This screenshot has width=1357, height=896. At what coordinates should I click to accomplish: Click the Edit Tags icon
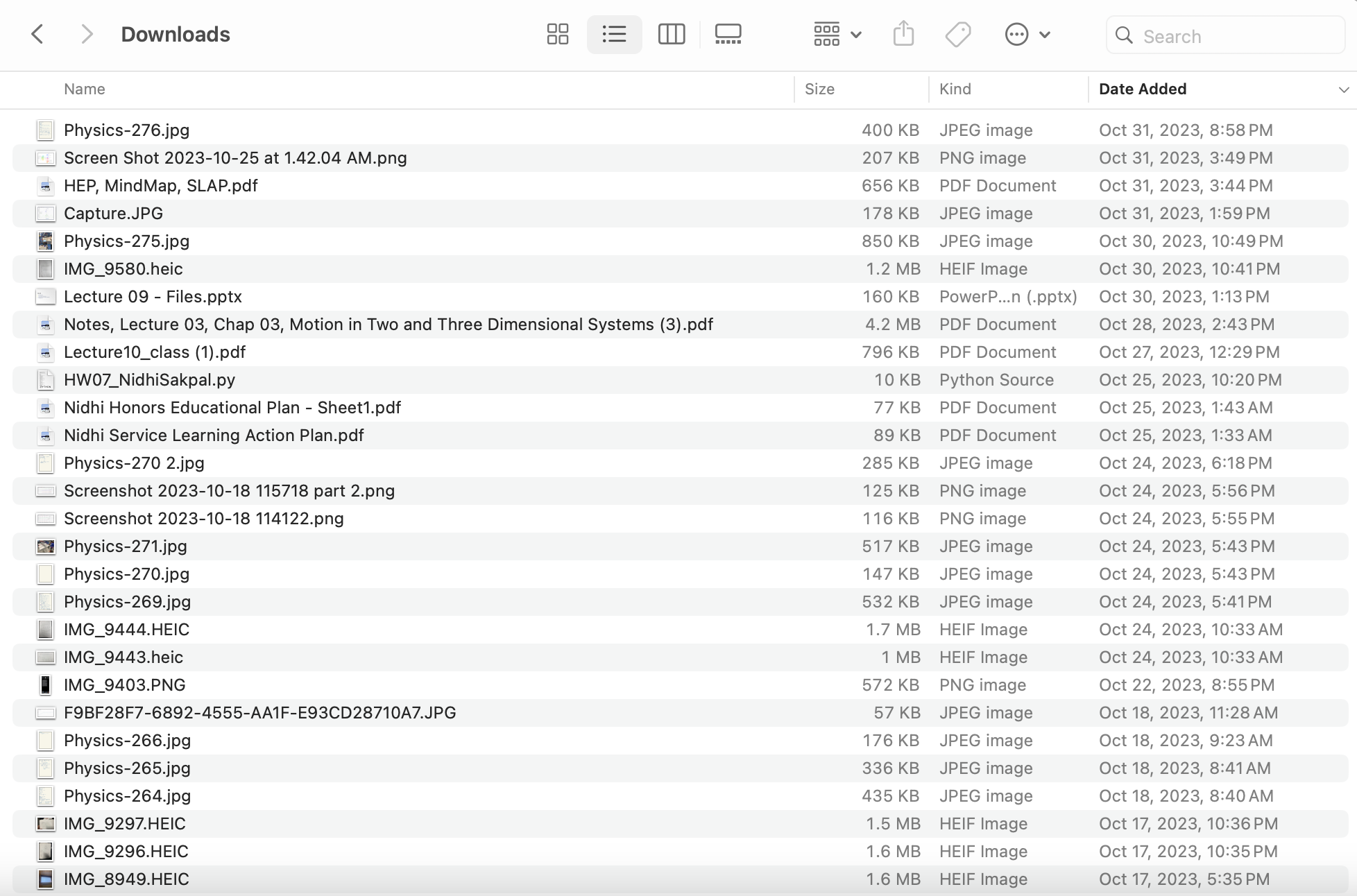point(958,34)
